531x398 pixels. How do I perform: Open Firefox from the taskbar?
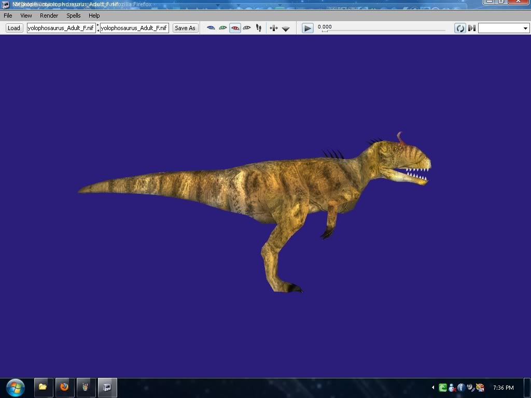(64, 387)
